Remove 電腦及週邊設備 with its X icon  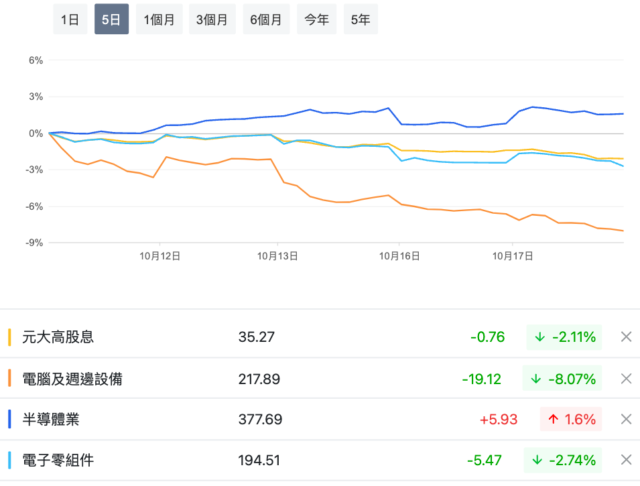coord(626,379)
